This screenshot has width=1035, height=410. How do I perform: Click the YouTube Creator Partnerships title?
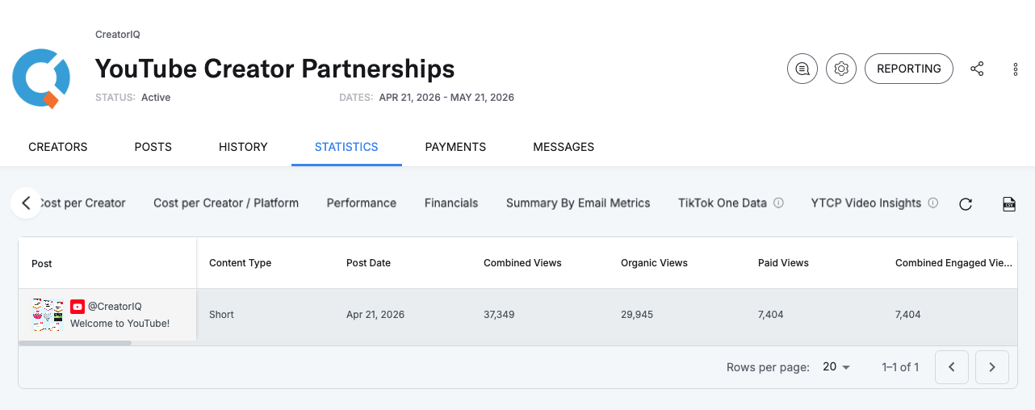[275, 68]
